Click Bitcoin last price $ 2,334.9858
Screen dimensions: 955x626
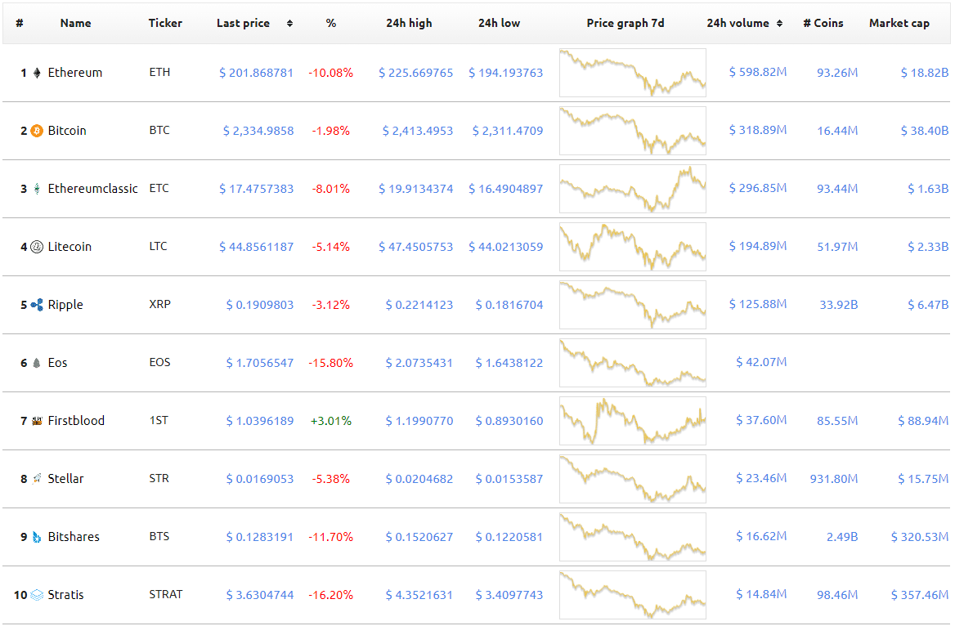click(x=258, y=131)
